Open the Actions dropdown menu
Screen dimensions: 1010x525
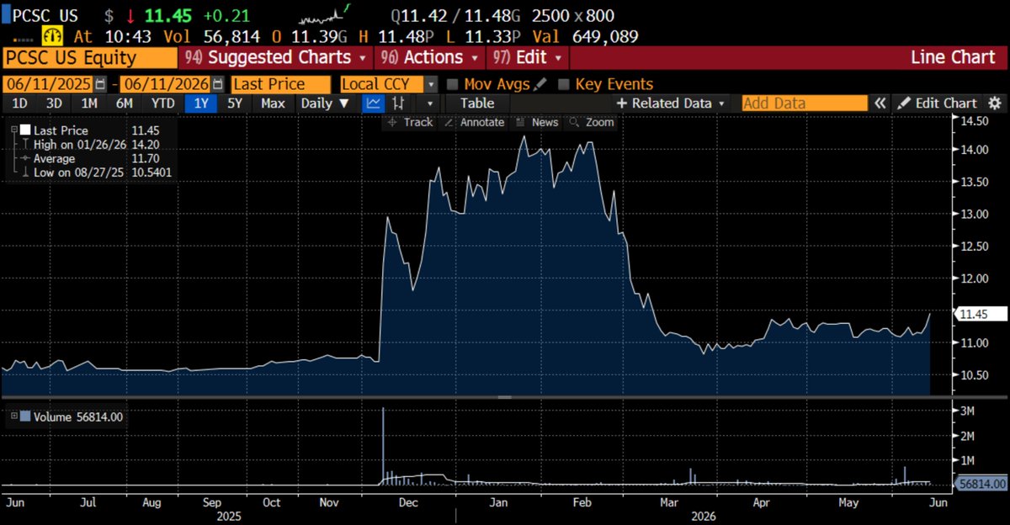pyautogui.click(x=429, y=57)
